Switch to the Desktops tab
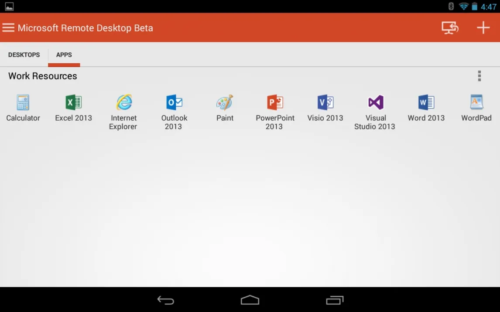 [x=24, y=55]
